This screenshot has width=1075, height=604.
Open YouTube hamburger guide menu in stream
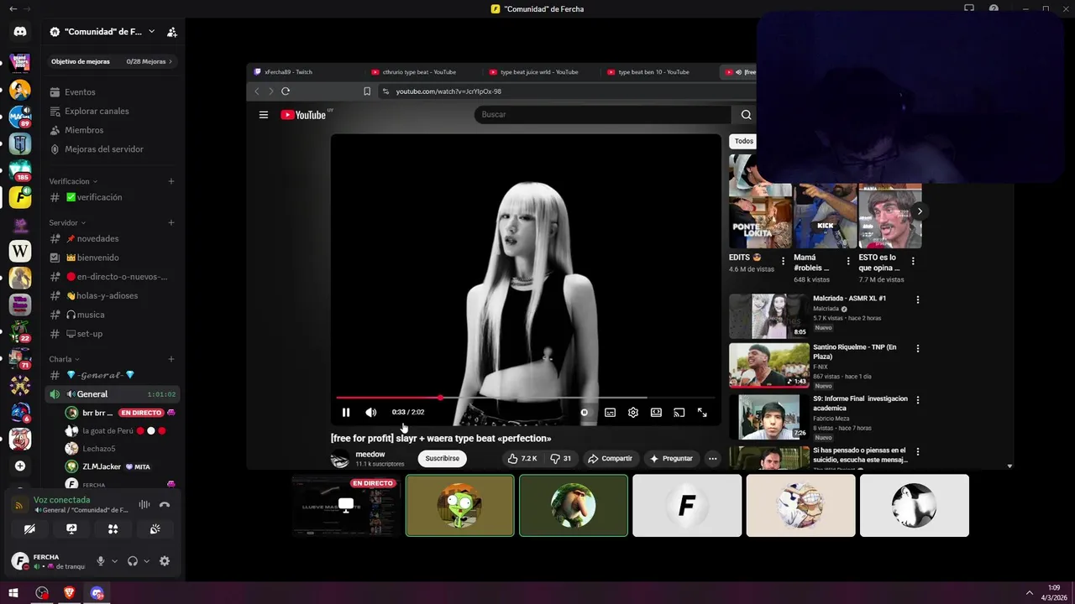point(264,115)
